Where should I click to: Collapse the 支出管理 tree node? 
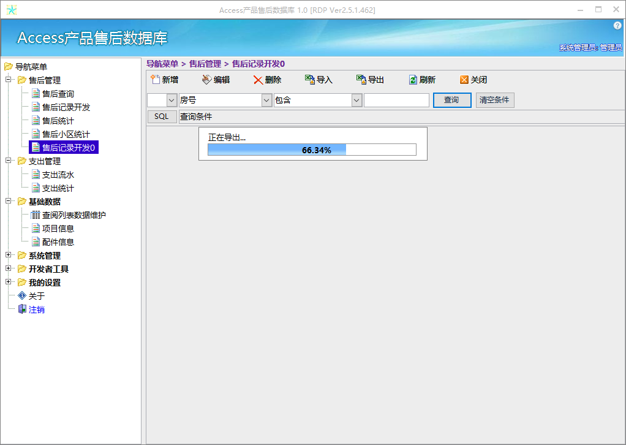pos(8,161)
